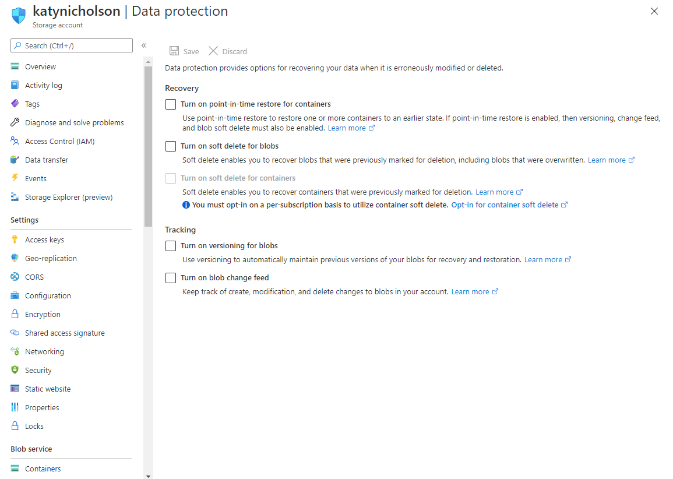Click the Events lightning bolt icon
The image size is (673, 479).
tap(15, 178)
